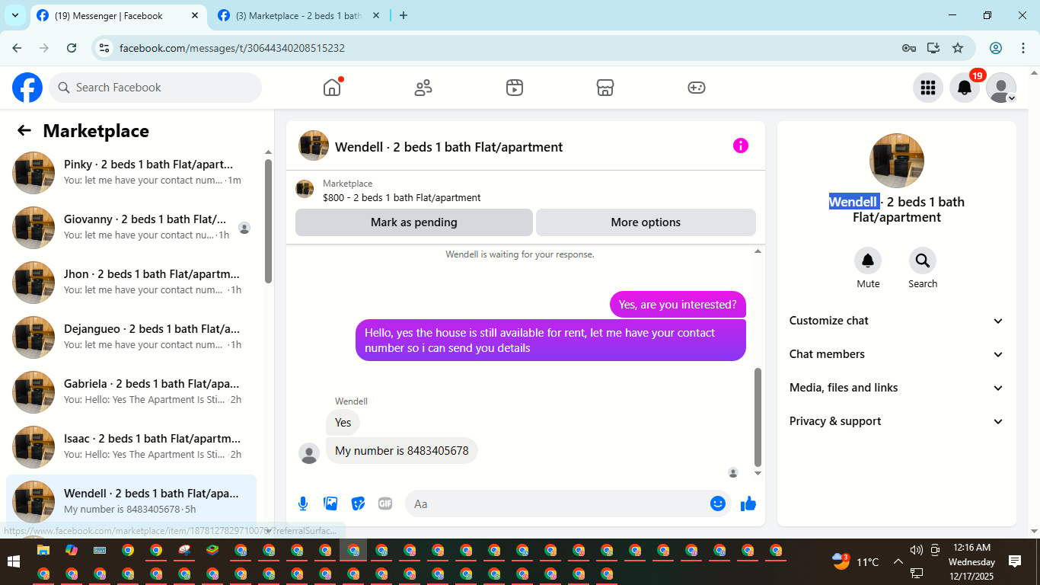Open Jhon conversation in the list
Screen dimensions: 1040x585
pyautogui.click(x=131, y=283)
